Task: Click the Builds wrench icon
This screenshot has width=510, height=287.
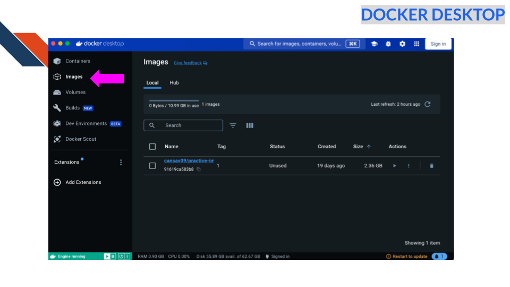Action: 57,108
